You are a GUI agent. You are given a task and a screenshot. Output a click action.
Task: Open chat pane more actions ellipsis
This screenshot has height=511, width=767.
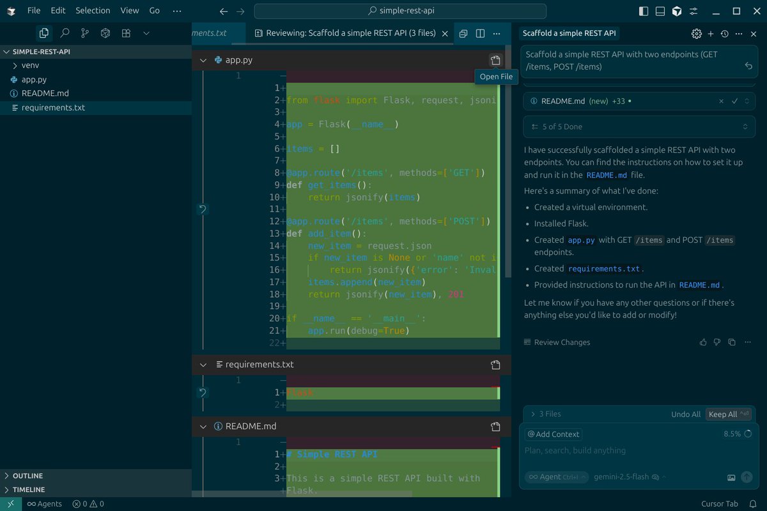(739, 34)
